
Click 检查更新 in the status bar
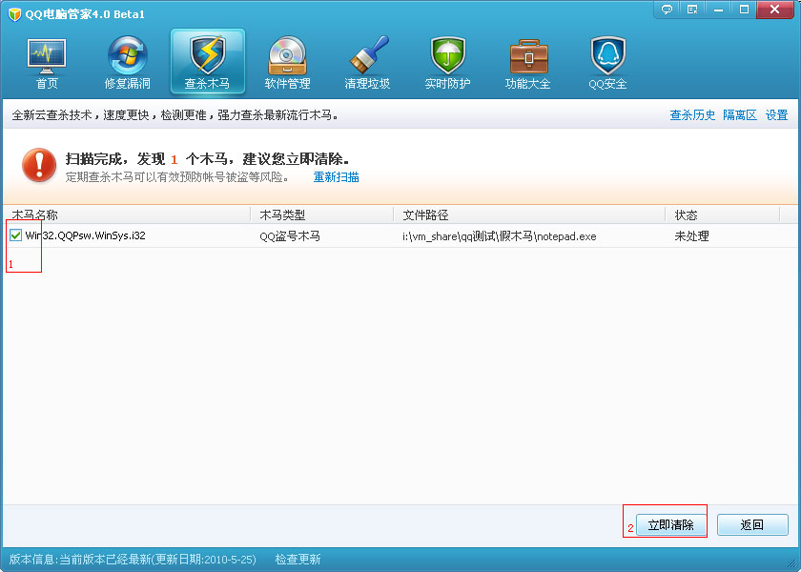[x=298, y=560]
